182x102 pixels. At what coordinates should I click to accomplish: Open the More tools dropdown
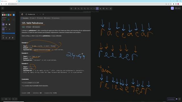(111, 8)
